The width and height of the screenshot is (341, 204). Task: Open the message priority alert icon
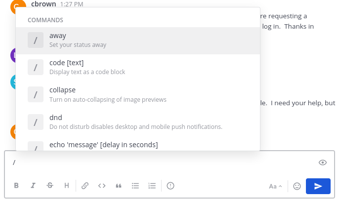170,186
